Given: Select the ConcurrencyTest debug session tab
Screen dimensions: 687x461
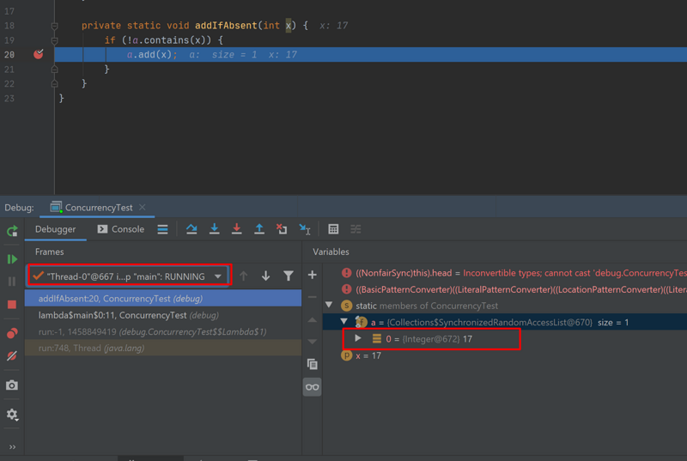Looking at the screenshot, I should [97, 208].
